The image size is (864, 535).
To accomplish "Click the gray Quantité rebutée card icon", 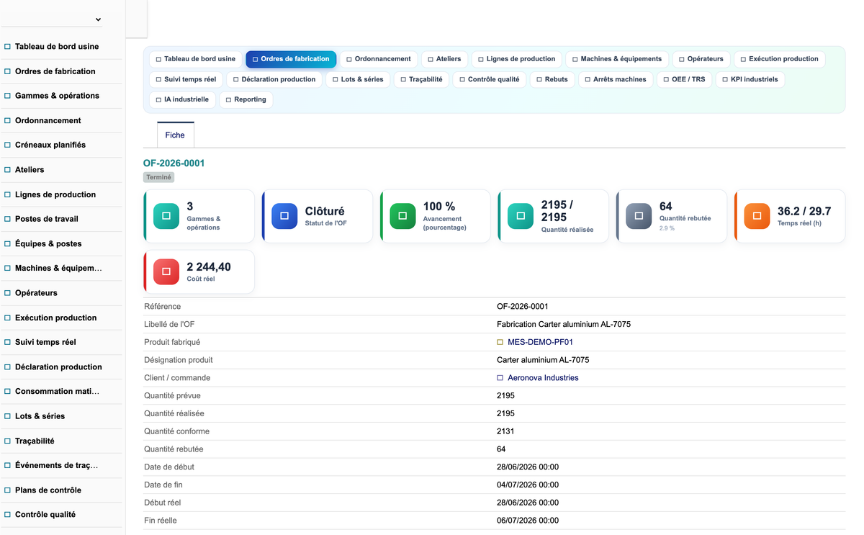I will click(639, 216).
